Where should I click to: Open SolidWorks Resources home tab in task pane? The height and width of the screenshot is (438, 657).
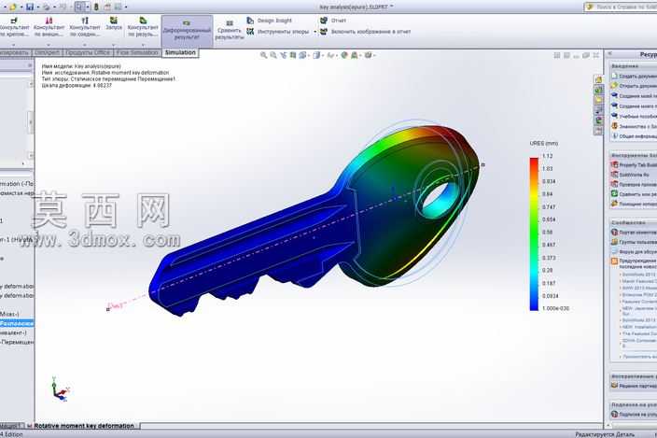tap(598, 79)
